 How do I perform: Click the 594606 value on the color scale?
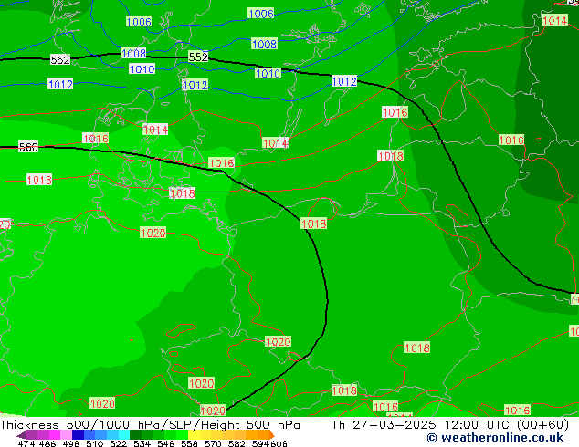coord(269,443)
